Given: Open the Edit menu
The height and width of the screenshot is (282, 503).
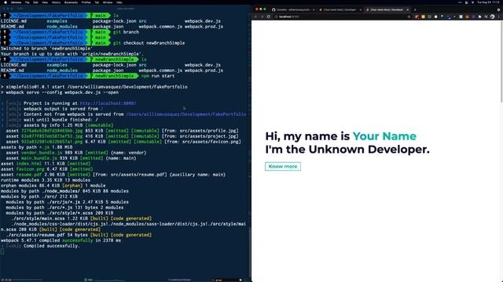Looking at the screenshot, I should click(x=35, y=2).
